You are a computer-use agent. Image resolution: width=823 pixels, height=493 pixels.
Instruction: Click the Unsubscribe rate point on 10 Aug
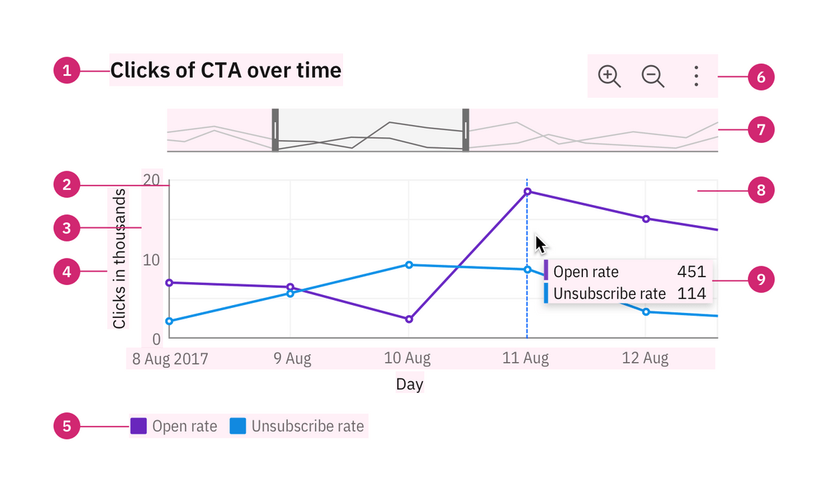409,265
